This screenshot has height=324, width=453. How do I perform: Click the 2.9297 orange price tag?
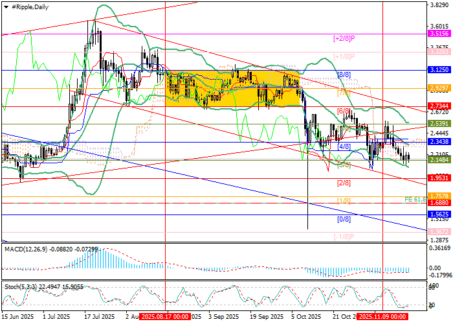(x=439, y=88)
